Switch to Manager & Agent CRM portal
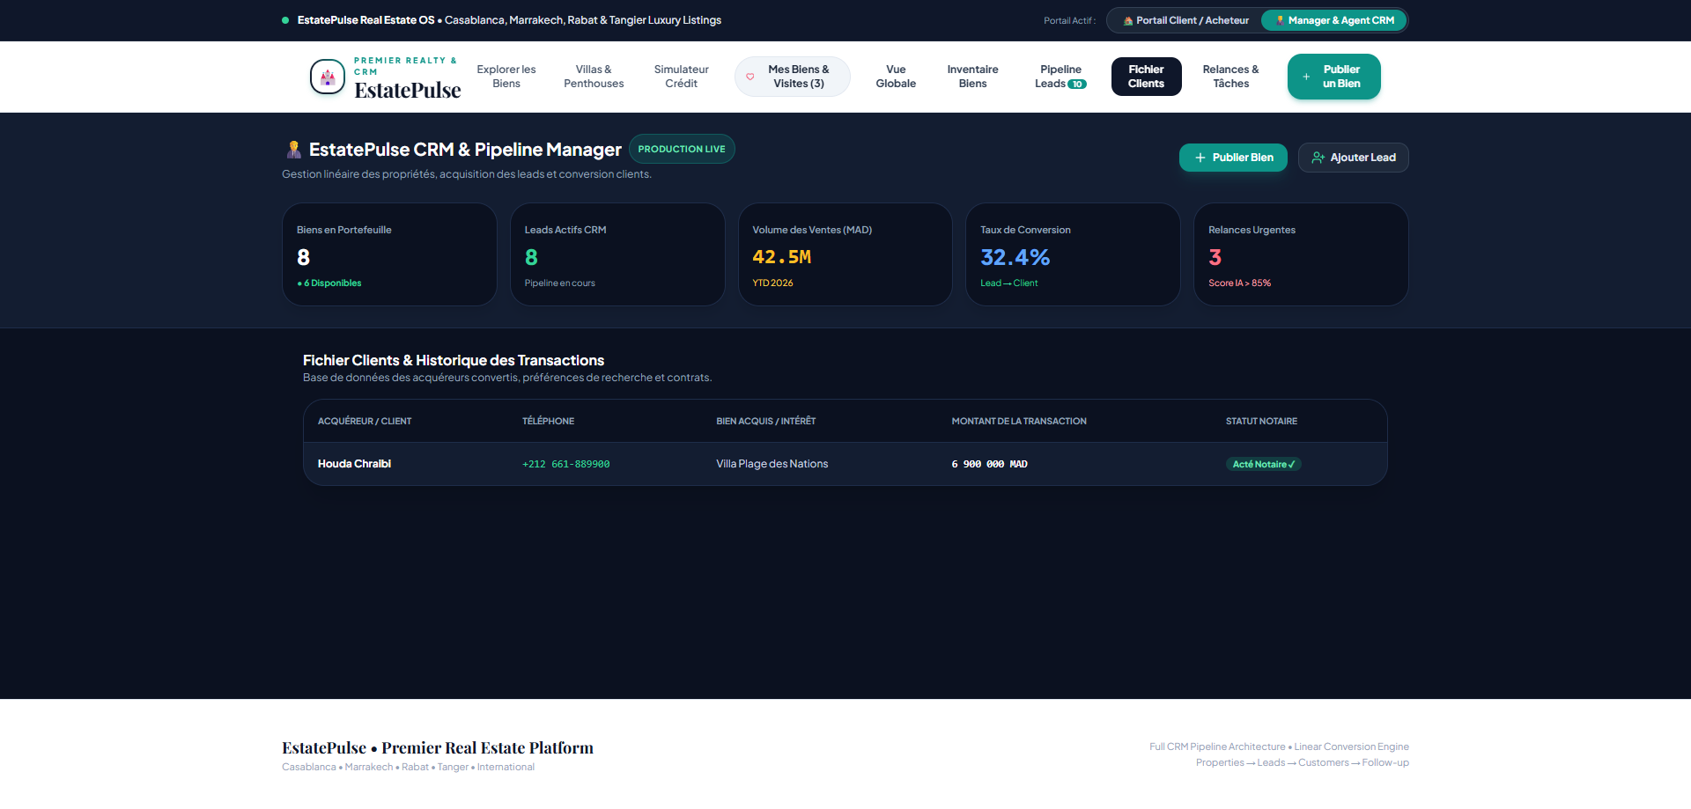The width and height of the screenshot is (1691, 809). tap(1334, 20)
